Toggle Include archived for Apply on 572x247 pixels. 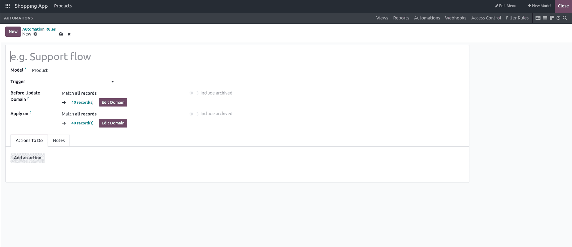194,114
